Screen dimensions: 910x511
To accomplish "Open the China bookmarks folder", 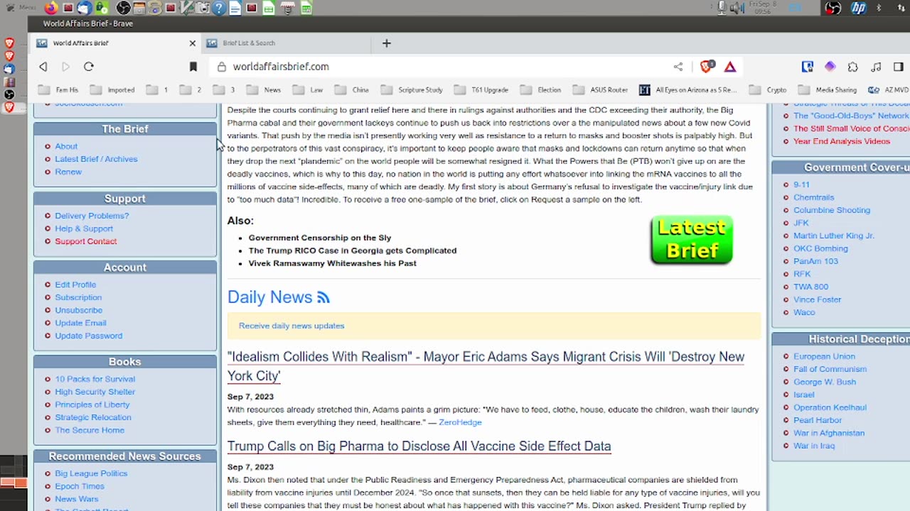I will click(352, 90).
